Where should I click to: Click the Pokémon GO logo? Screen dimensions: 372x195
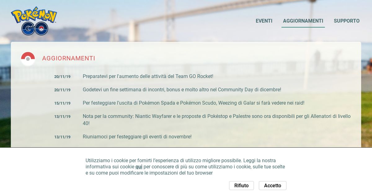pyautogui.click(x=34, y=21)
